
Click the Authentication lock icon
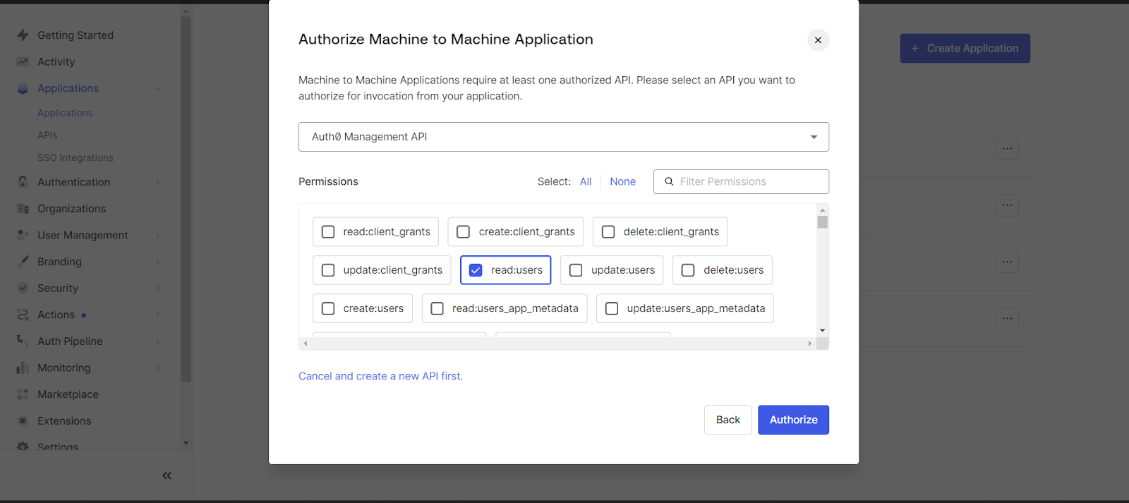point(23,182)
